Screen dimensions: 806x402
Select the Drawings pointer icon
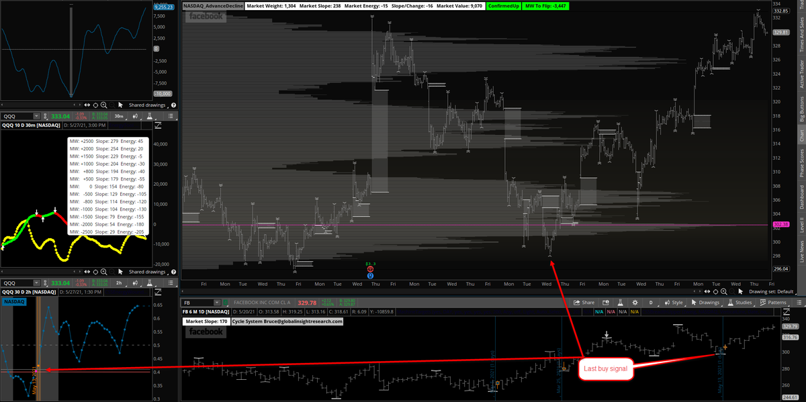(x=693, y=302)
